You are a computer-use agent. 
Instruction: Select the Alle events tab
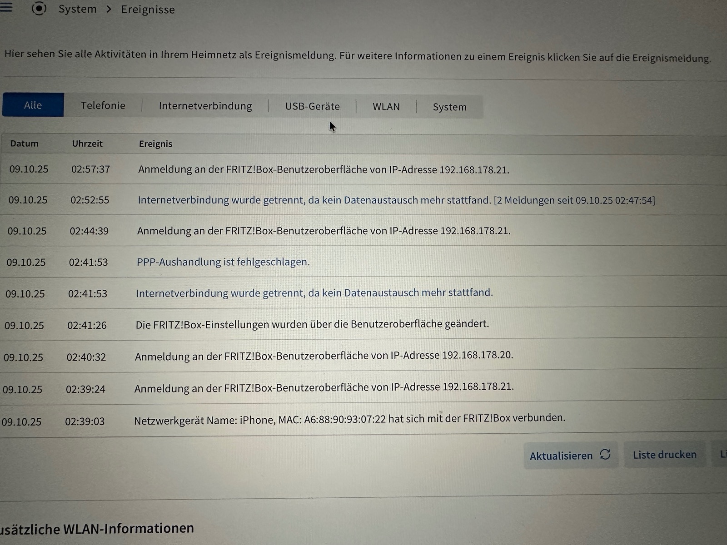coord(33,105)
